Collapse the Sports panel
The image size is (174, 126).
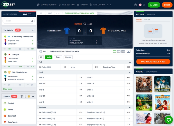(33, 96)
